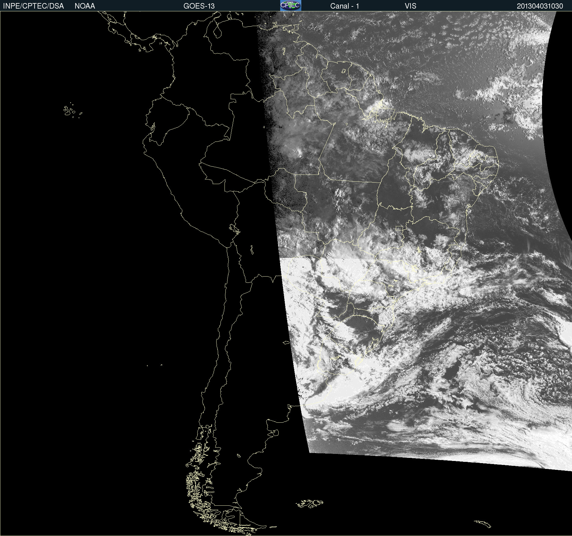Click the South Georgia island outline
The image size is (572, 536).
pos(483,523)
